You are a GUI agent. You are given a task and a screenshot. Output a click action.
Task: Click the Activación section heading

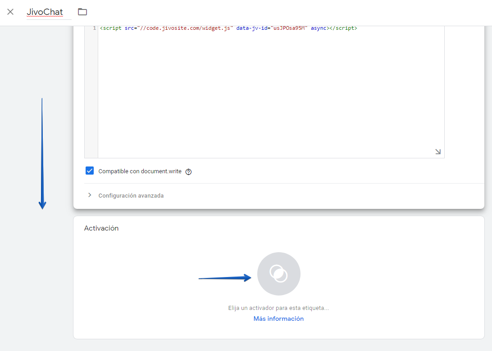(101, 228)
